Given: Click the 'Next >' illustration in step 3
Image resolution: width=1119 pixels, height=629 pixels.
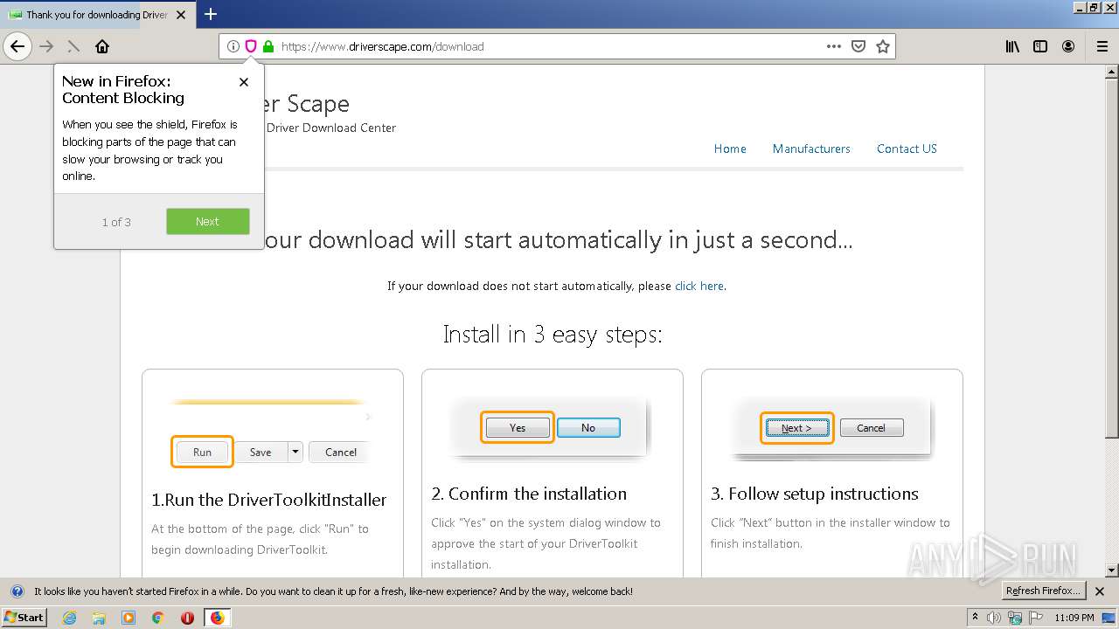Looking at the screenshot, I should (796, 428).
